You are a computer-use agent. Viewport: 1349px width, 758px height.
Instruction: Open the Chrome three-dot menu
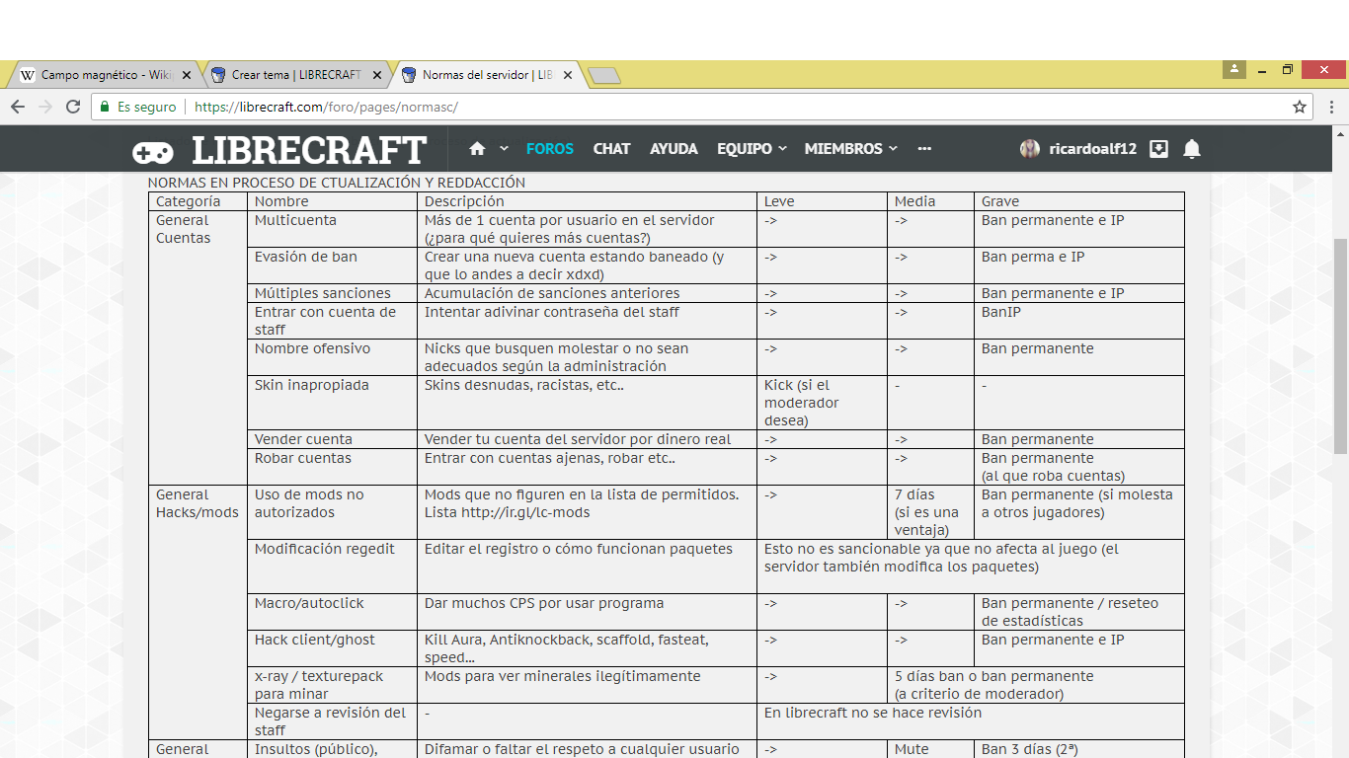[x=1331, y=107]
